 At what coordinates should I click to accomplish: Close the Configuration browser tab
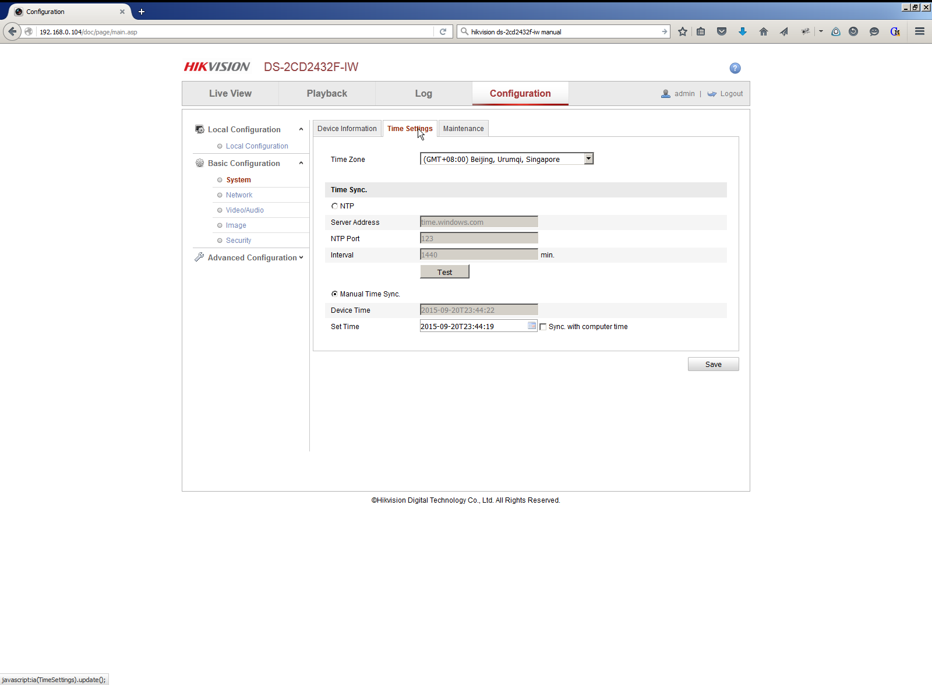(x=122, y=12)
